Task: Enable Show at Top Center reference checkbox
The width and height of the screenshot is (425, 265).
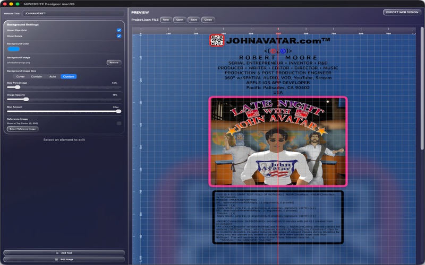Action: click(x=119, y=123)
